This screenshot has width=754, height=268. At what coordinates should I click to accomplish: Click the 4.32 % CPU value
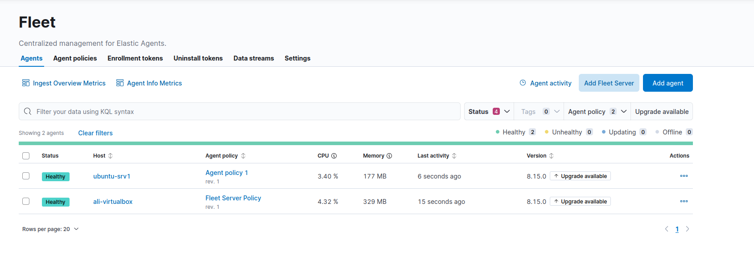point(328,202)
